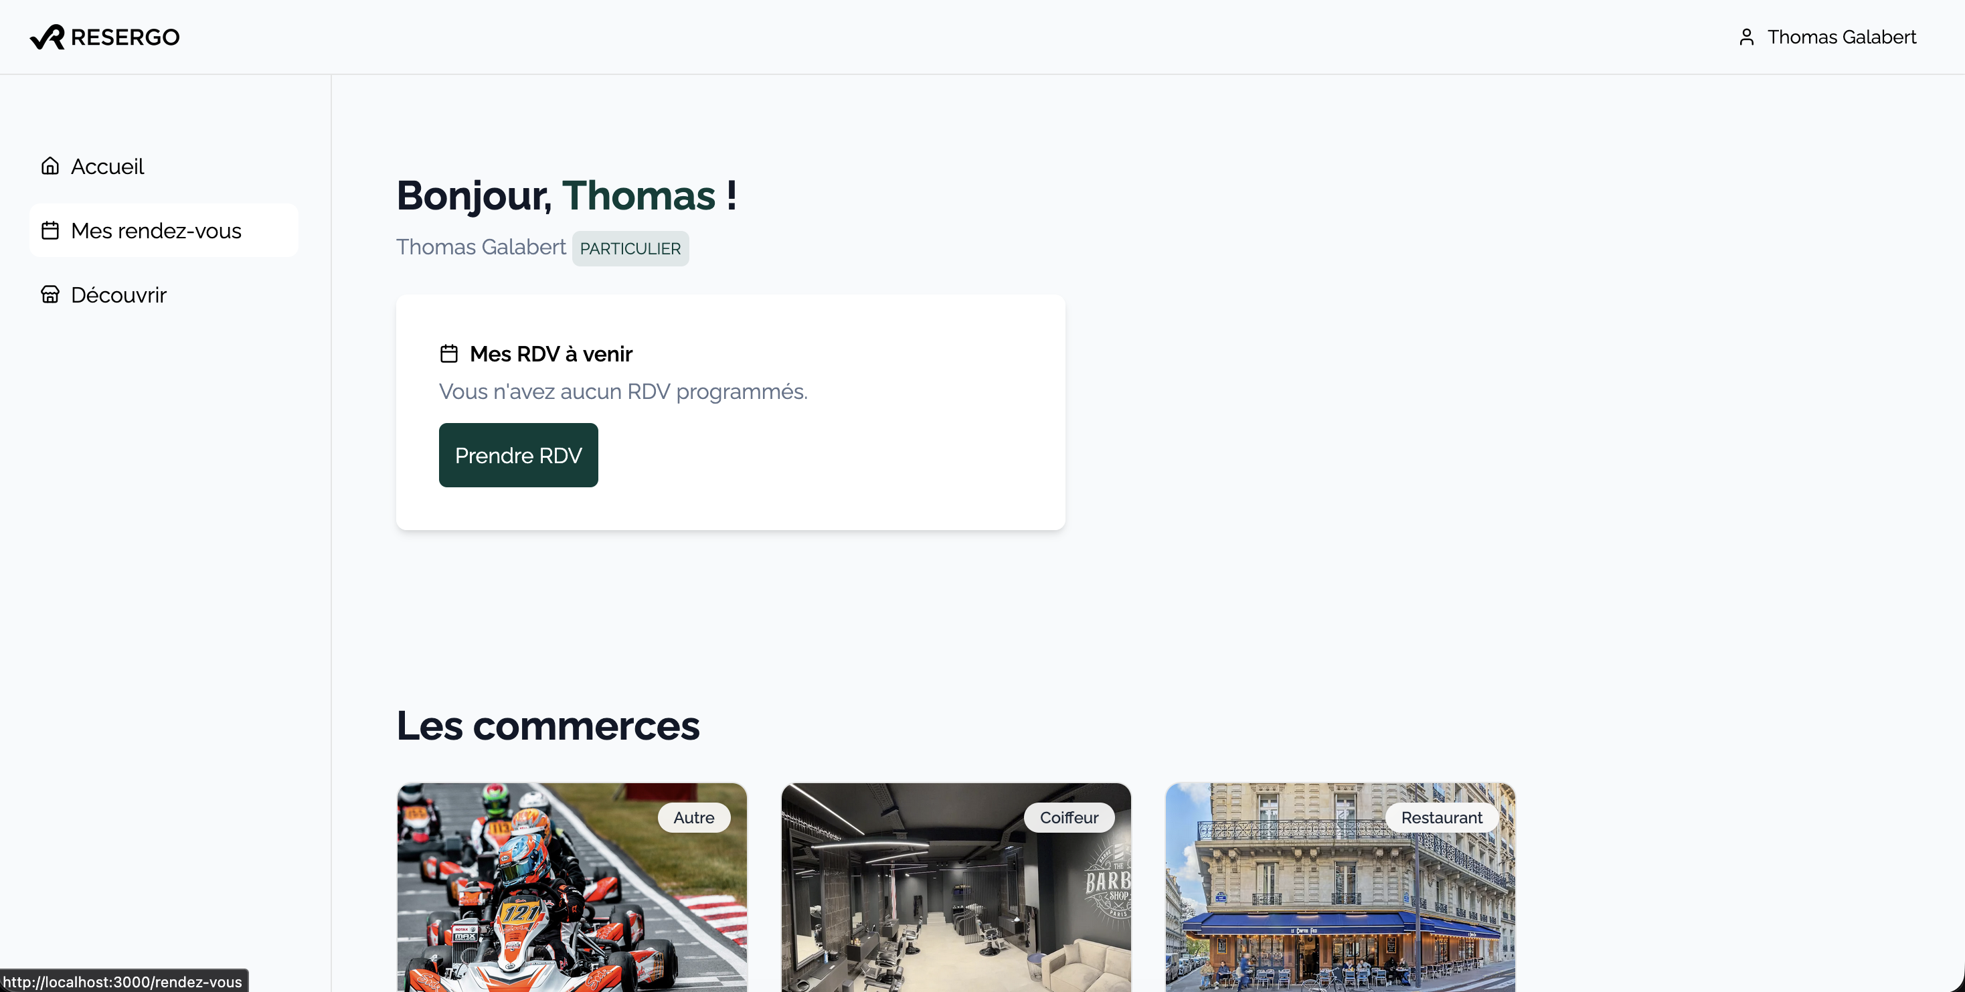This screenshot has height=992, width=1965.
Task: Click the PARTICULIER account type badge
Action: [x=630, y=249]
